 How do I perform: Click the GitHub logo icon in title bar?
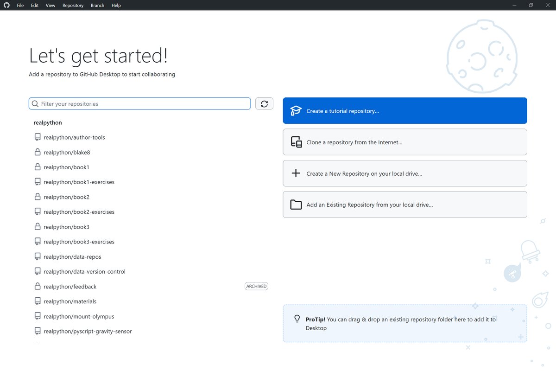point(6,5)
